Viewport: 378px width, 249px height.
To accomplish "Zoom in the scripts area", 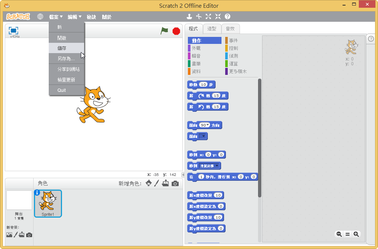I will pyautogui.click(x=356, y=234).
